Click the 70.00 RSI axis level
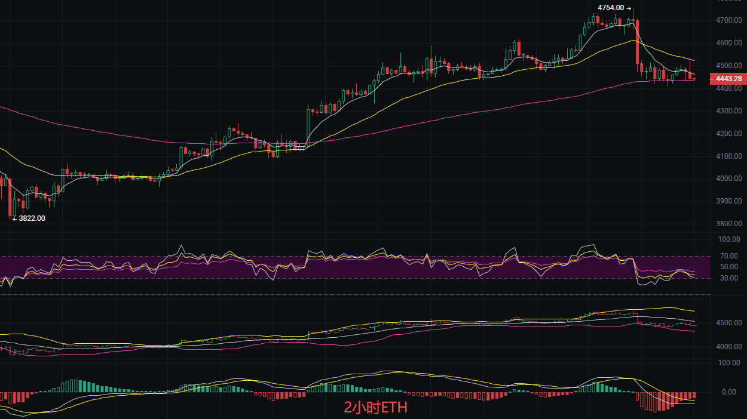The image size is (747, 419). point(728,256)
